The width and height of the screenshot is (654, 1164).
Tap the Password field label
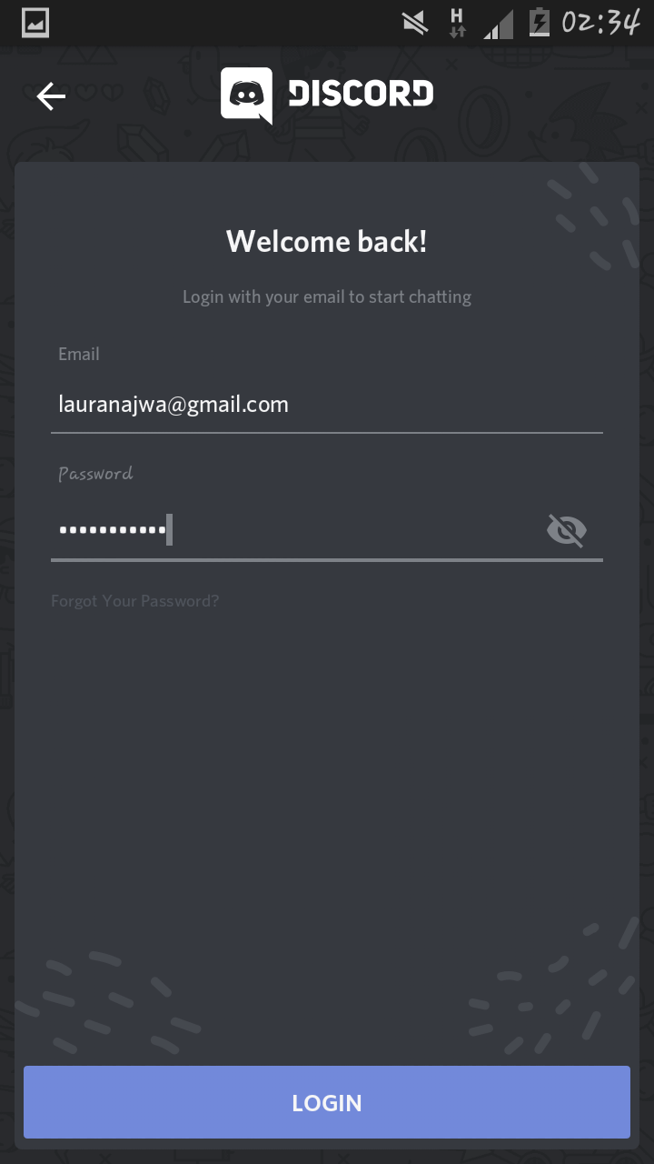(x=95, y=474)
